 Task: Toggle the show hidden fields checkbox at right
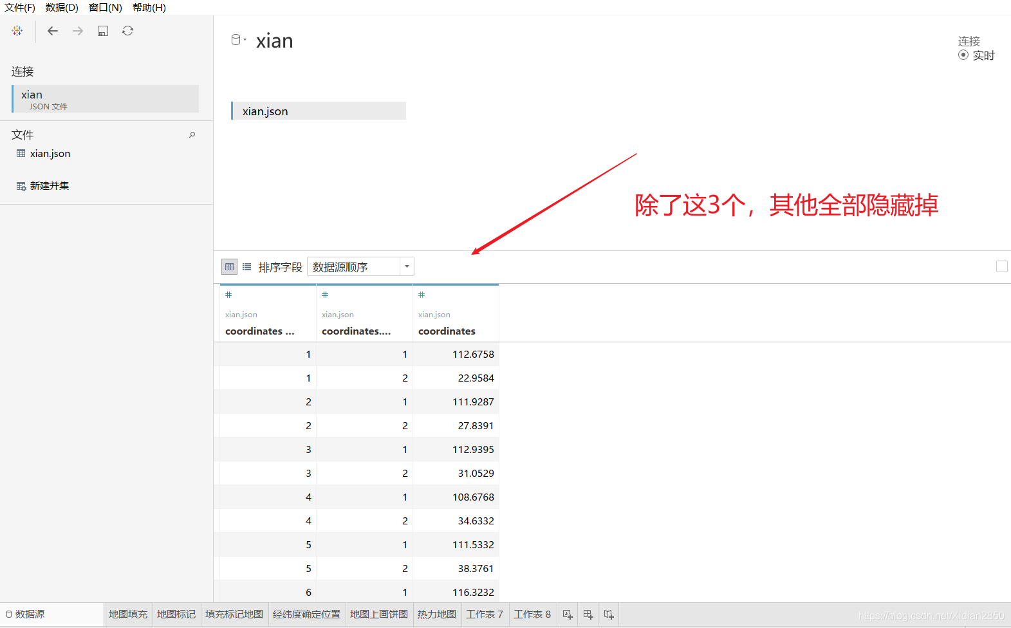tap(1002, 266)
